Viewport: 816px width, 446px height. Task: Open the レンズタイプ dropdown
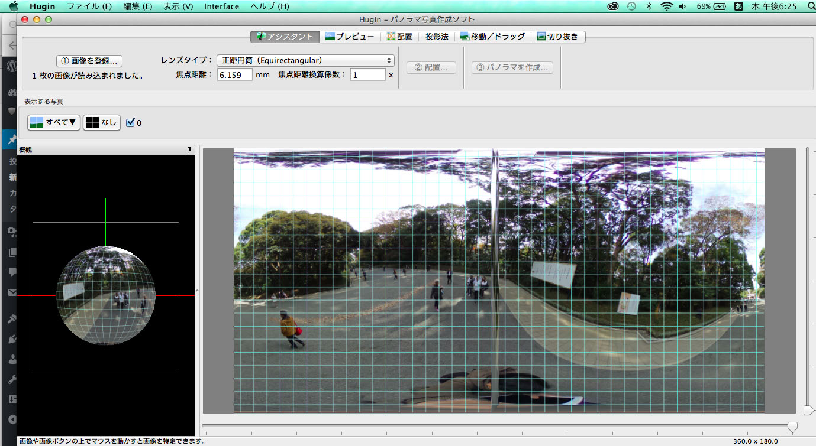[305, 60]
